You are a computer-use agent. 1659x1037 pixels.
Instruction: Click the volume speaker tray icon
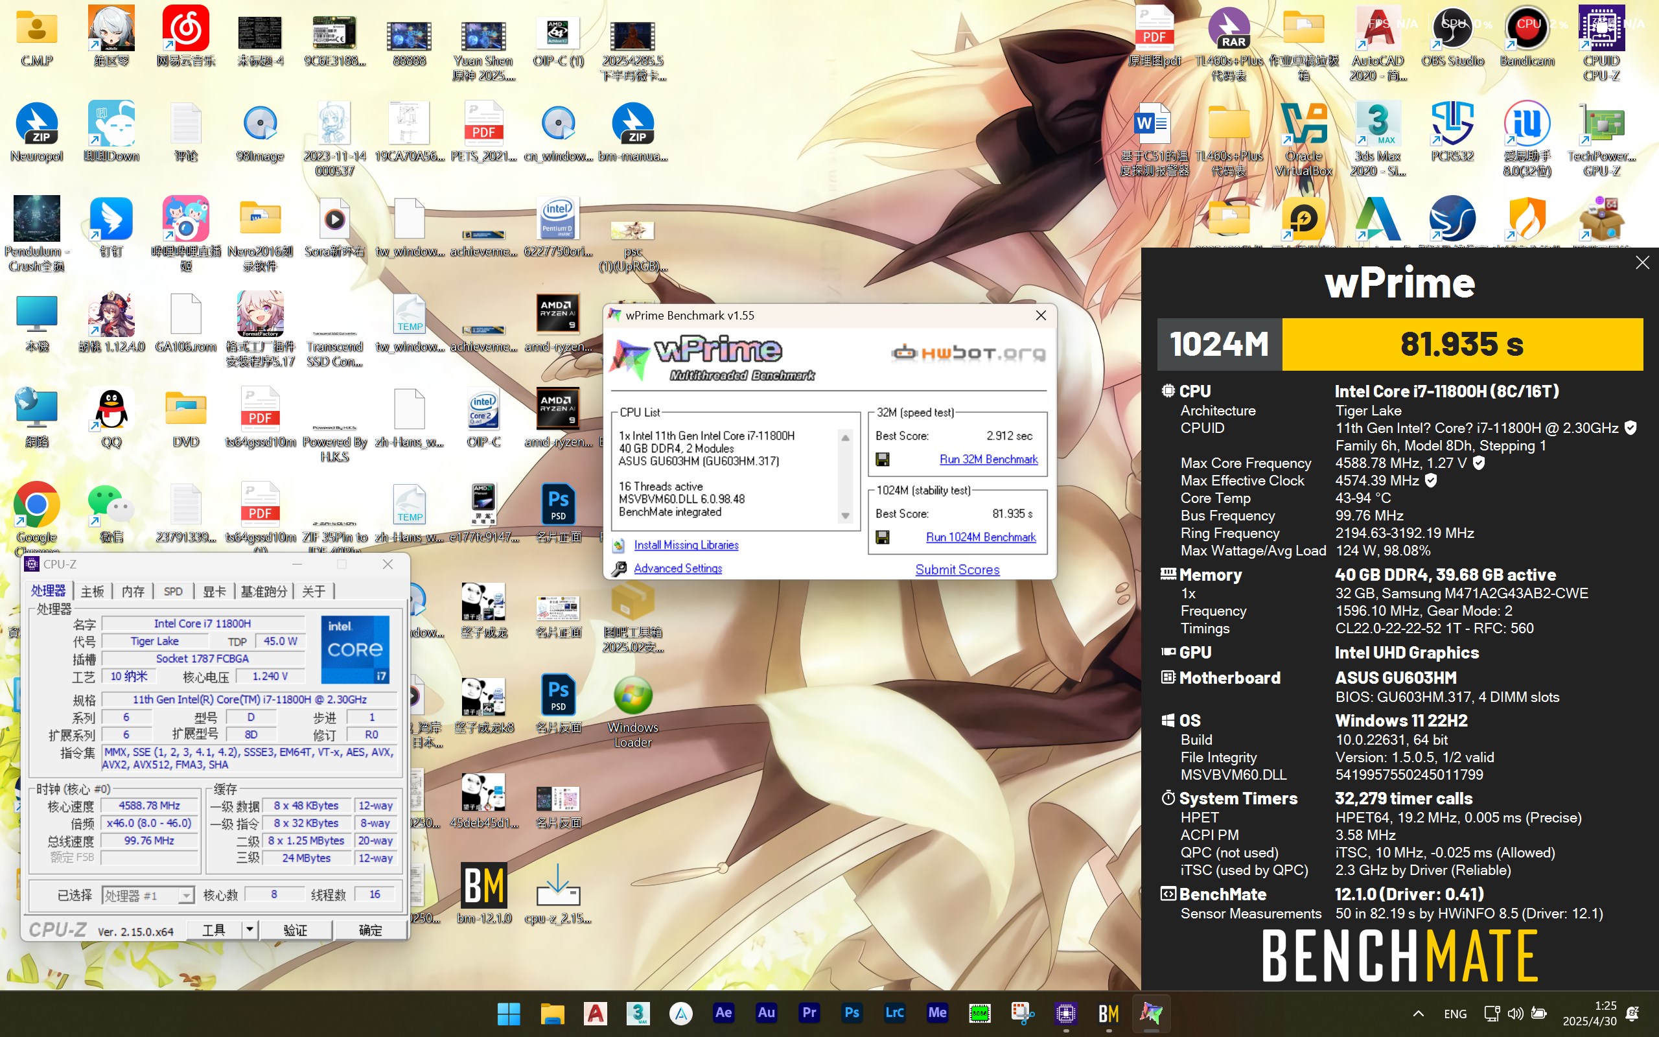1515,1013
